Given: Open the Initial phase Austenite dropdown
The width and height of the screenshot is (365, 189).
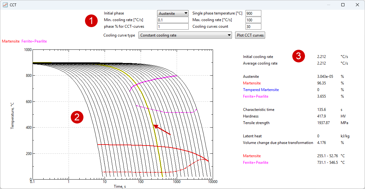Looking at the screenshot, I should (173, 14).
